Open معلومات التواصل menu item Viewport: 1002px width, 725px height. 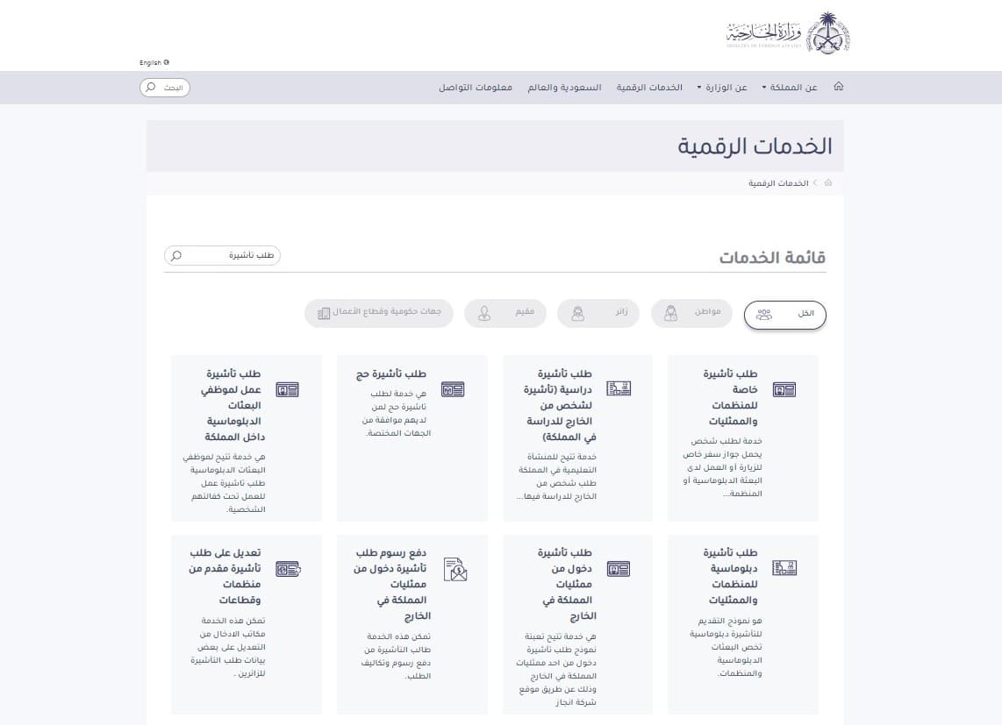(476, 88)
